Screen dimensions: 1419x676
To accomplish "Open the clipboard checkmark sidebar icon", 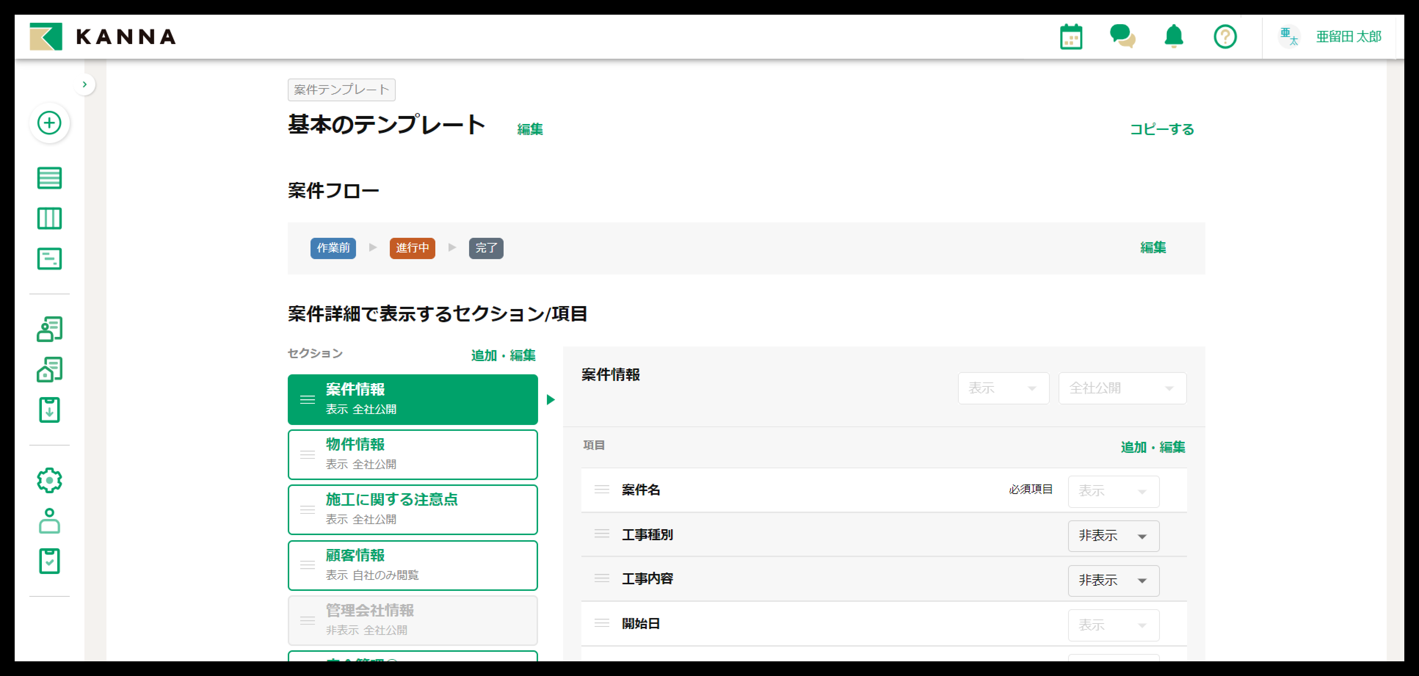I will (x=50, y=561).
